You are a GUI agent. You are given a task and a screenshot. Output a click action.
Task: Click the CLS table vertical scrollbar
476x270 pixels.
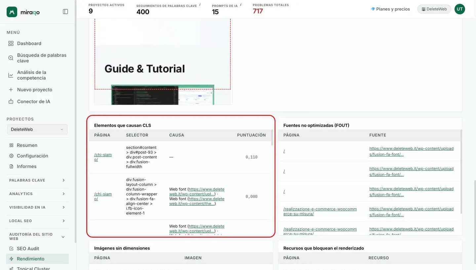272,138
